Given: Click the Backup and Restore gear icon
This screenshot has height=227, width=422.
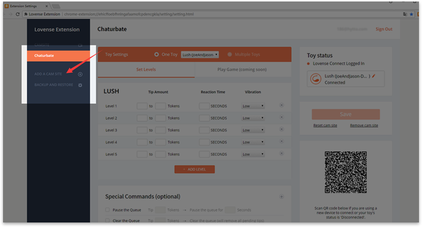Looking at the screenshot, I should (80, 85).
